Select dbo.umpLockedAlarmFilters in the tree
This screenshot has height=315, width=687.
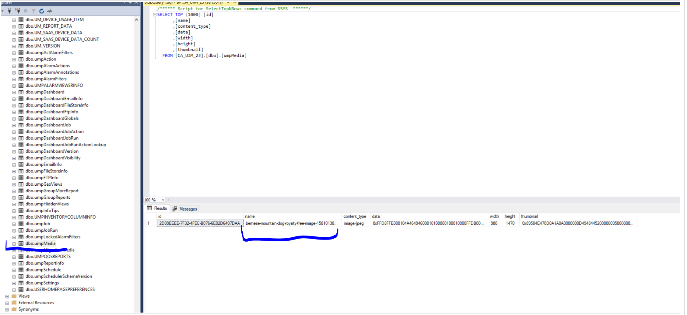click(53, 237)
